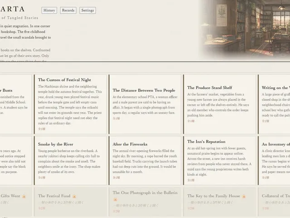The image size is (290, 218).
Task: Select The Key to the Family House title
Action: pos(213,196)
